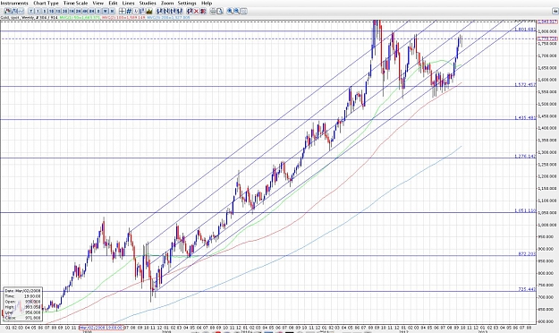Click the top-right corner panel icon

[555, 11]
